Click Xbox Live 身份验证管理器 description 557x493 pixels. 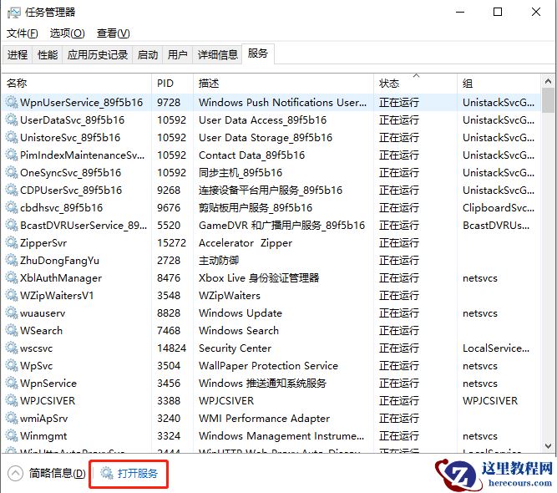(x=259, y=278)
